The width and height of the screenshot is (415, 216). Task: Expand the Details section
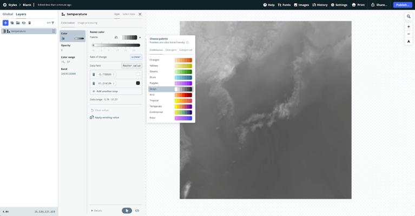coord(96,211)
